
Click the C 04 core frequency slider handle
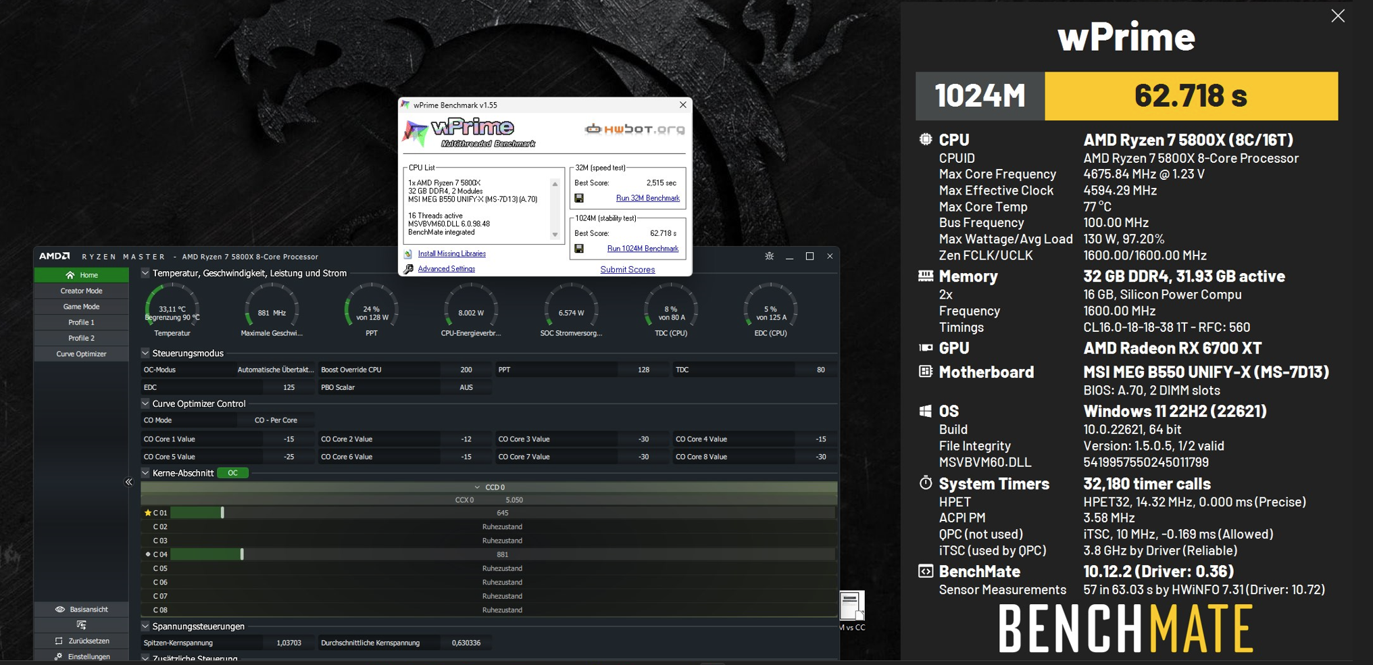pyautogui.click(x=242, y=554)
